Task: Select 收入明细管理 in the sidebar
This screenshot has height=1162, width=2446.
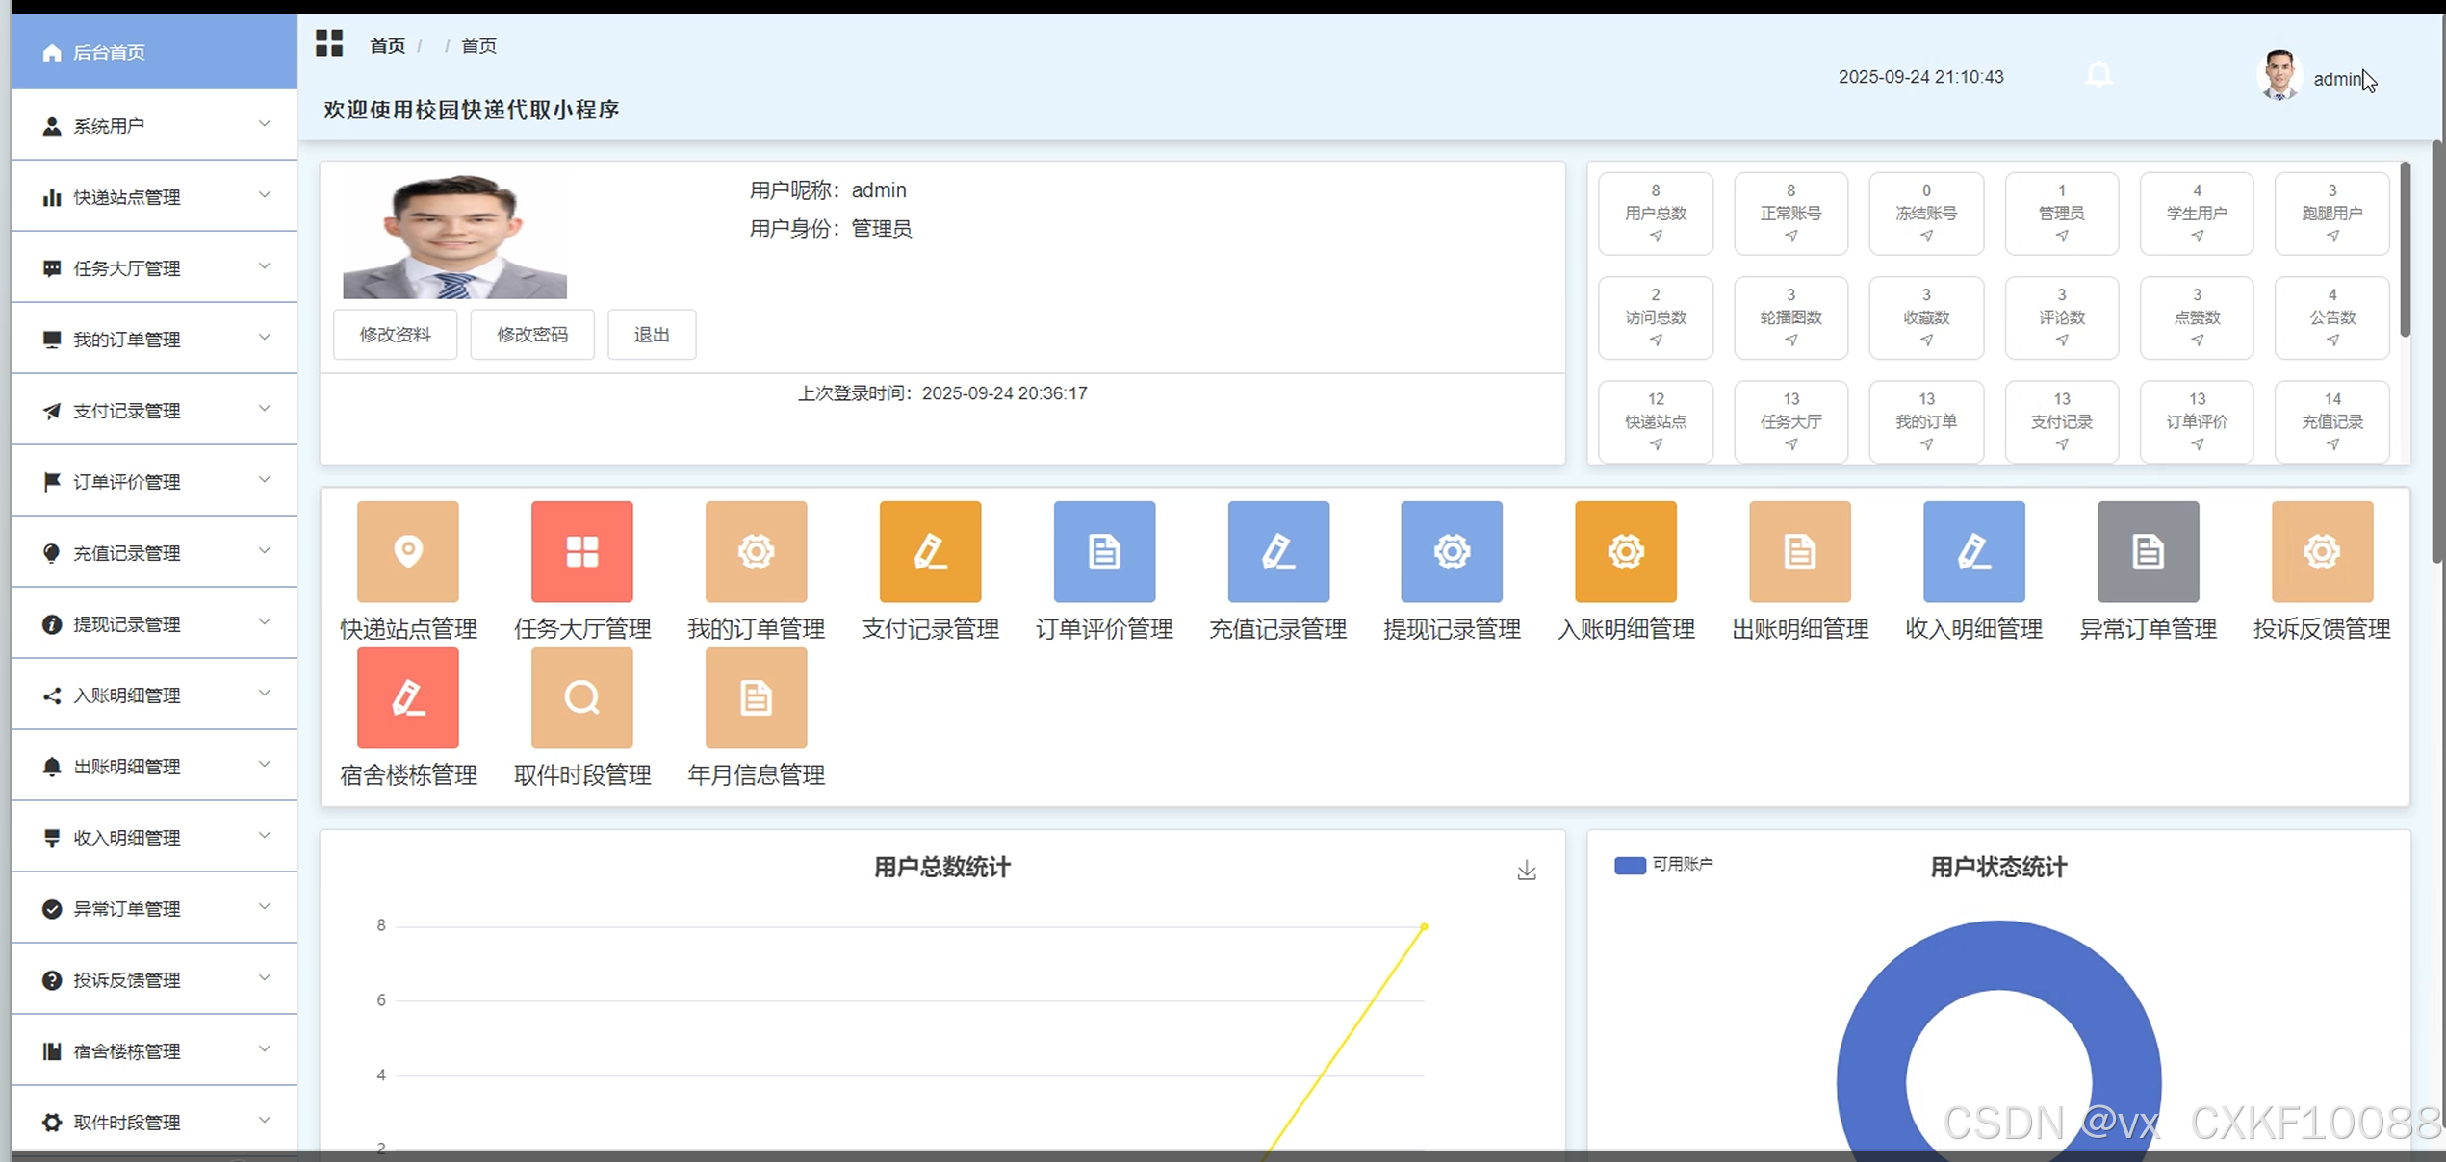Action: (x=154, y=837)
